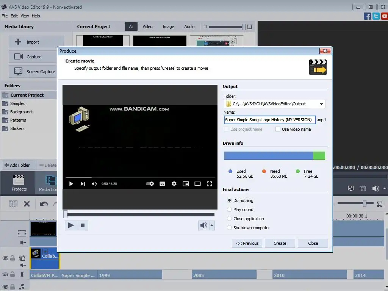Click the embedded video miniplayer icon
Screen dimensions: 388x291
[x=186, y=184]
